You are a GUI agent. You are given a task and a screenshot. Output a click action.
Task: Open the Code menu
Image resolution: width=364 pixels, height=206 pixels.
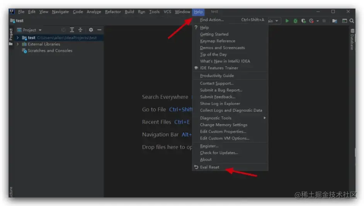point(78,12)
